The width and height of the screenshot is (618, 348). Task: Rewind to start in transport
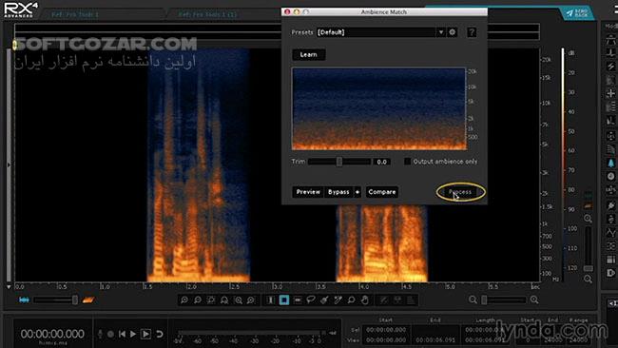click(x=123, y=334)
